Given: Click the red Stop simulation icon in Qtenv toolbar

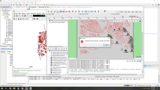Looking at the screenshot, I should [69, 12].
